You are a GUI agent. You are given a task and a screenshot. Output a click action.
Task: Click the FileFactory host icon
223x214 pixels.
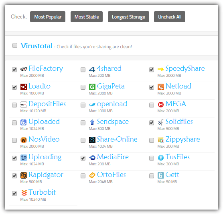[24, 69]
